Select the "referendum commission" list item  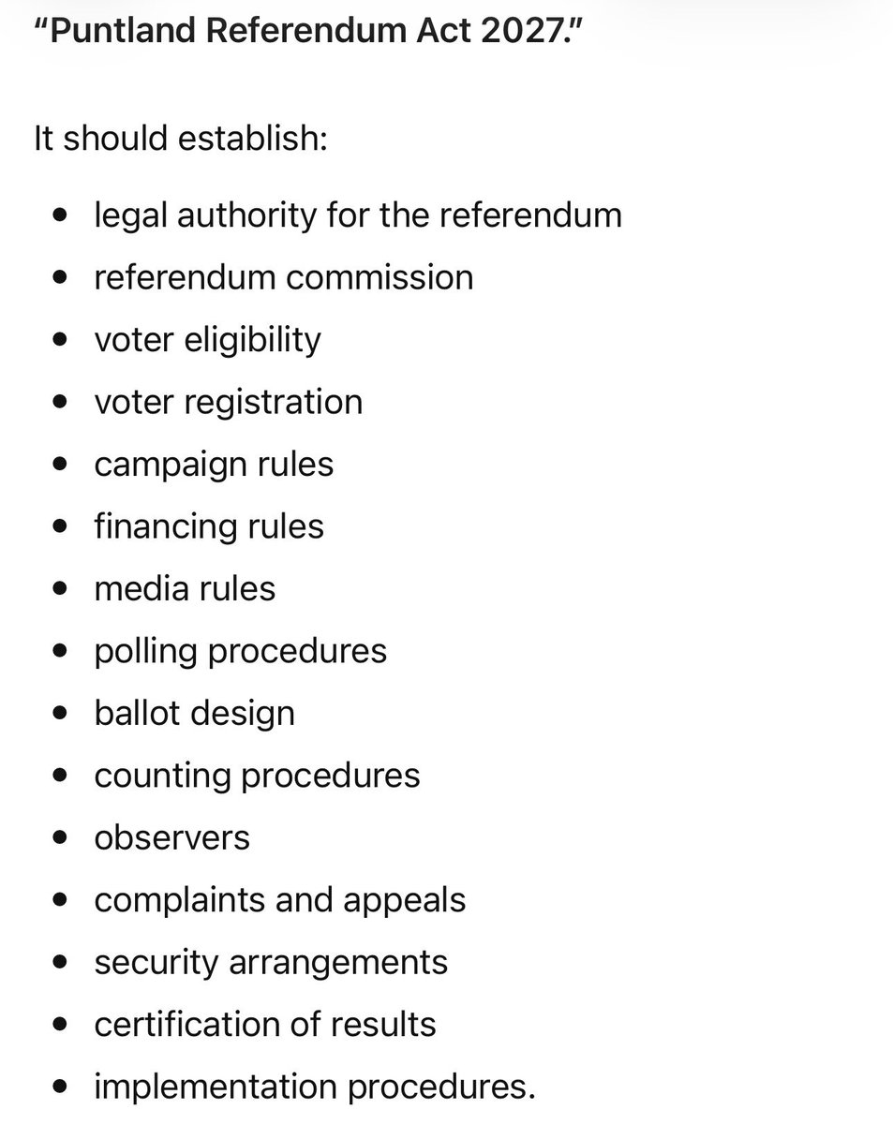point(284,277)
